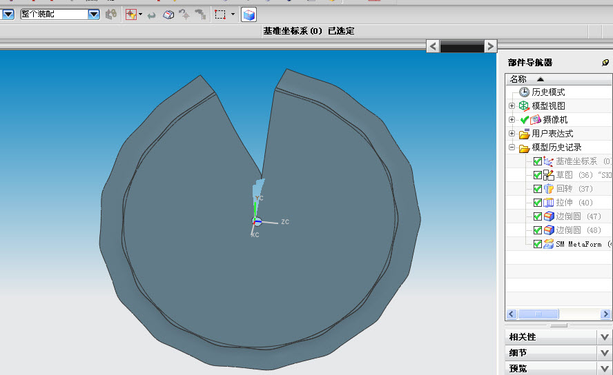Screen dimensions: 613x375
Task: Click the navigator horizontal scrollbar thumb
Action: pyautogui.click(x=538, y=314)
